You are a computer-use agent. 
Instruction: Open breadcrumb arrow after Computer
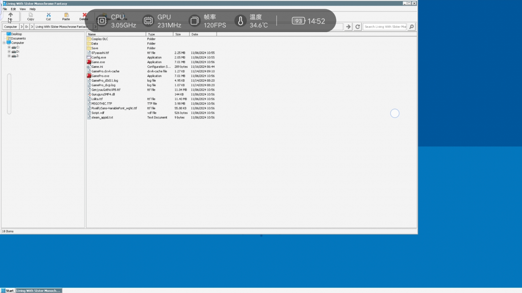[x=21, y=27]
